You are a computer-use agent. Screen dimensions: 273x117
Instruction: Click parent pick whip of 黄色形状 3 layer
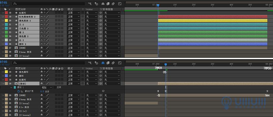[101, 21]
